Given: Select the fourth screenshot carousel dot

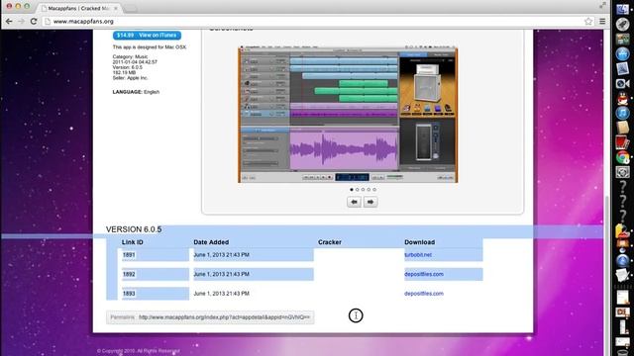Looking at the screenshot, I should pyautogui.click(x=369, y=189).
